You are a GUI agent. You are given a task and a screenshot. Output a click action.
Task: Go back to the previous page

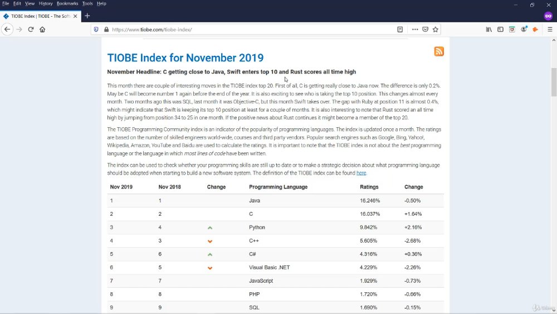coord(7,30)
